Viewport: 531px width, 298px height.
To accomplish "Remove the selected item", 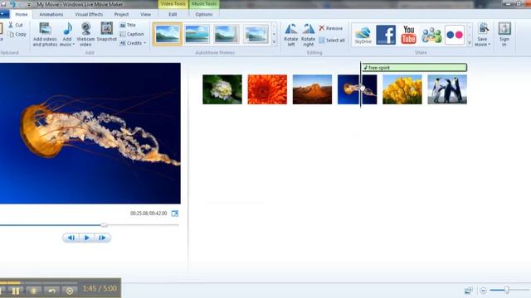I will click(x=331, y=28).
